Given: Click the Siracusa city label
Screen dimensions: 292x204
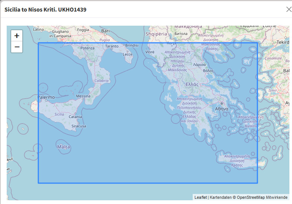Looking at the screenshot, I should coord(78,126).
